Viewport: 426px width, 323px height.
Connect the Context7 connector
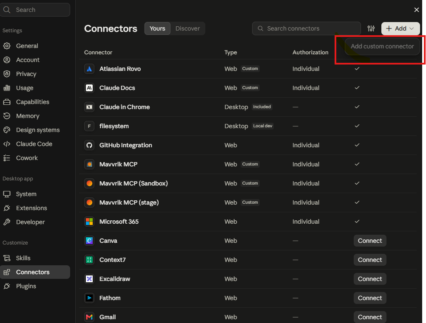(370, 260)
